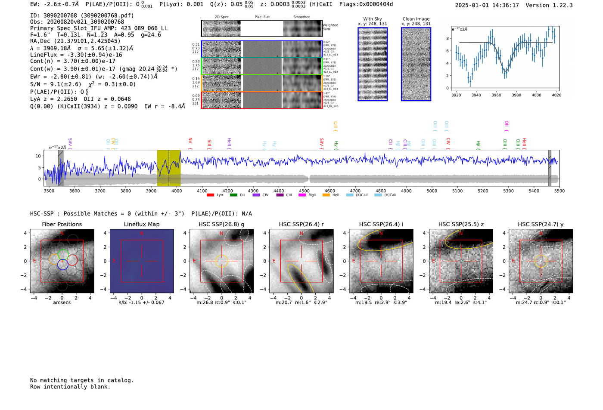Select the HSC SSP(25.5) z band image

click(461, 261)
